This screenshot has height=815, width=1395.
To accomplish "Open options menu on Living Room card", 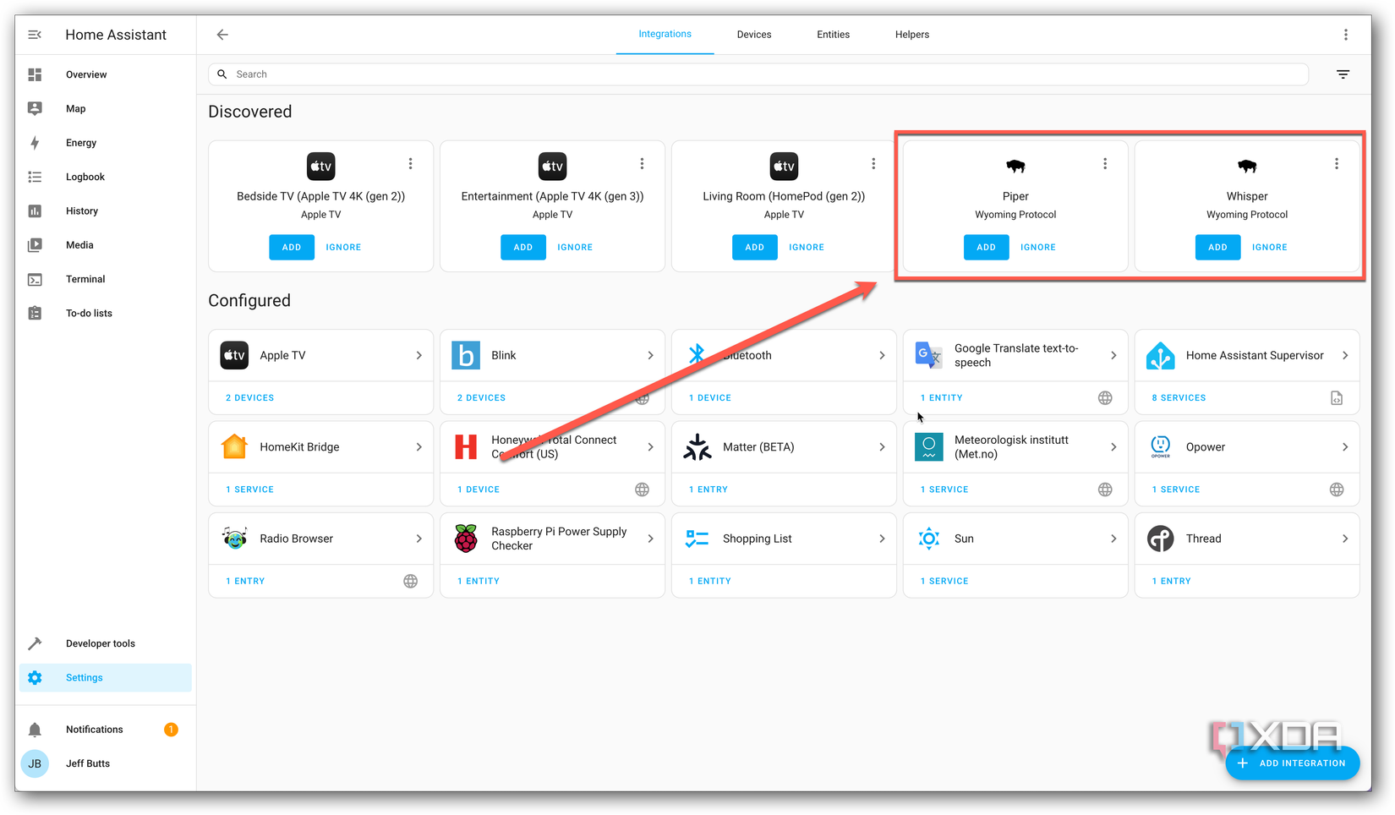I will 873,163.
